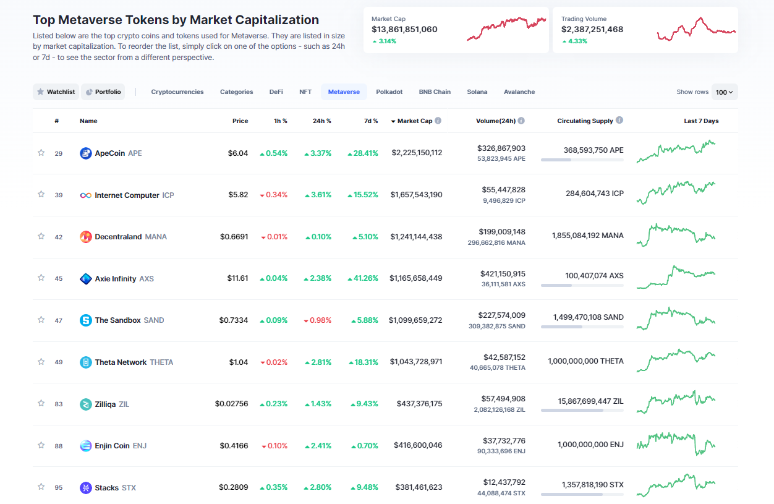Click the Circulating Supply info icon

619,121
